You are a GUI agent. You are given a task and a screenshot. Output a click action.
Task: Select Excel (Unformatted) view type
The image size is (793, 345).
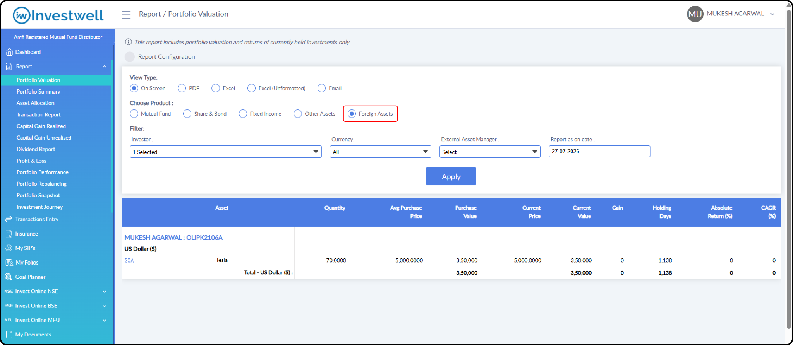[252, 88]
